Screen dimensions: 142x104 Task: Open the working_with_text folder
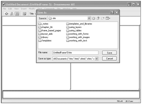click(x=77, y=41)
